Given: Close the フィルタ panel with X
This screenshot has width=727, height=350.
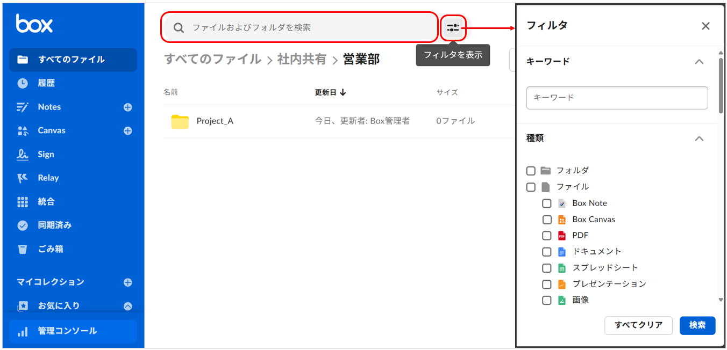Looking at the screenshot, I should coord(705,26).
